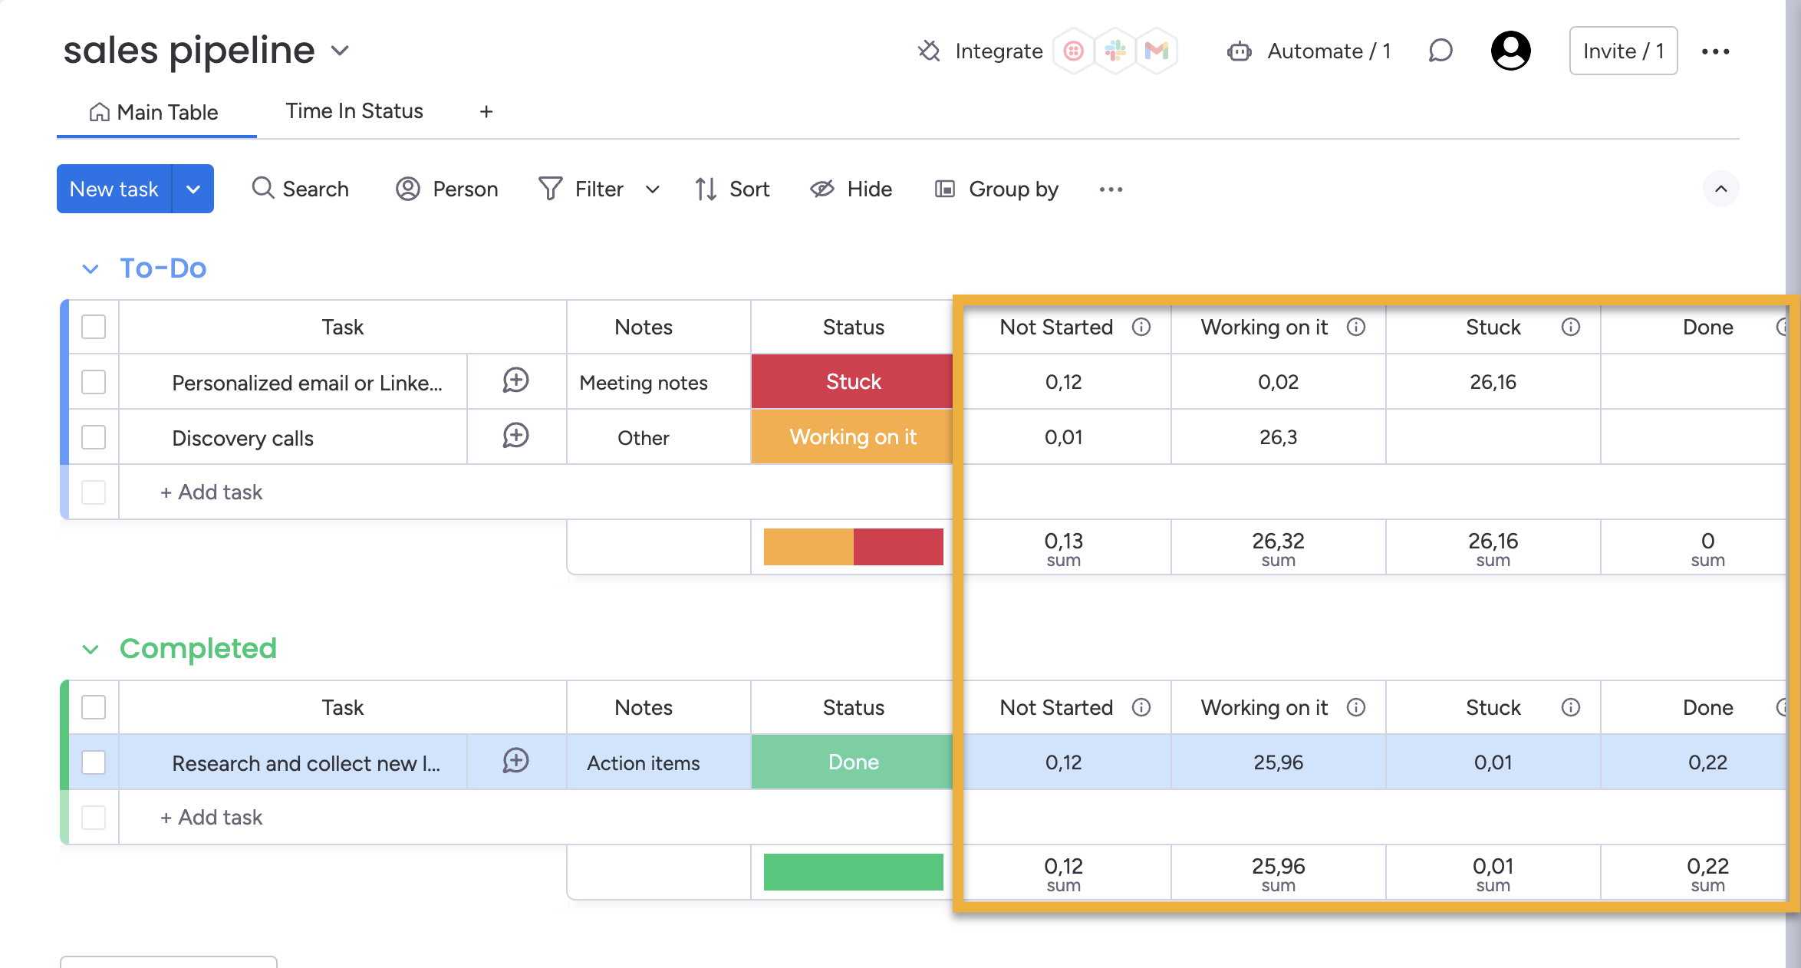
Task: Click the Filter icon
Action: 549,189
